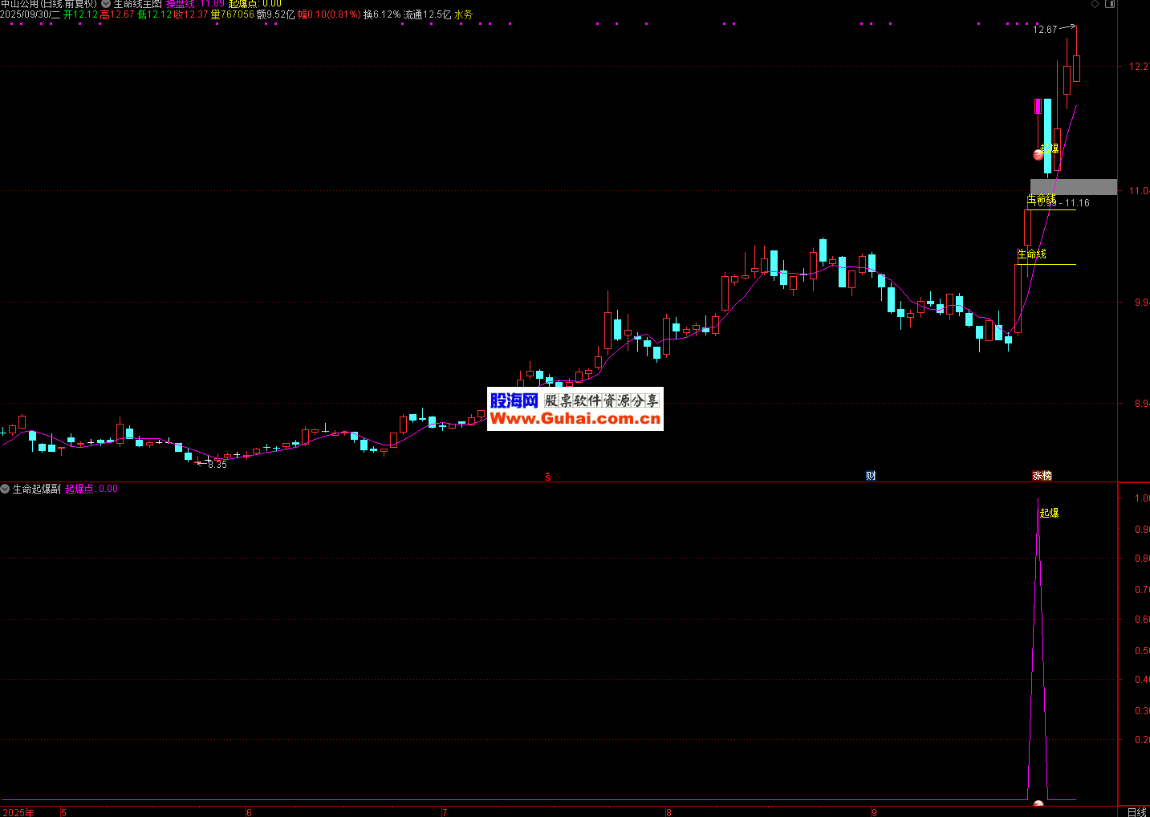The image size is (1150, 817).
Task: Click month 9 on the timeline axis
Action: [874, 812]
